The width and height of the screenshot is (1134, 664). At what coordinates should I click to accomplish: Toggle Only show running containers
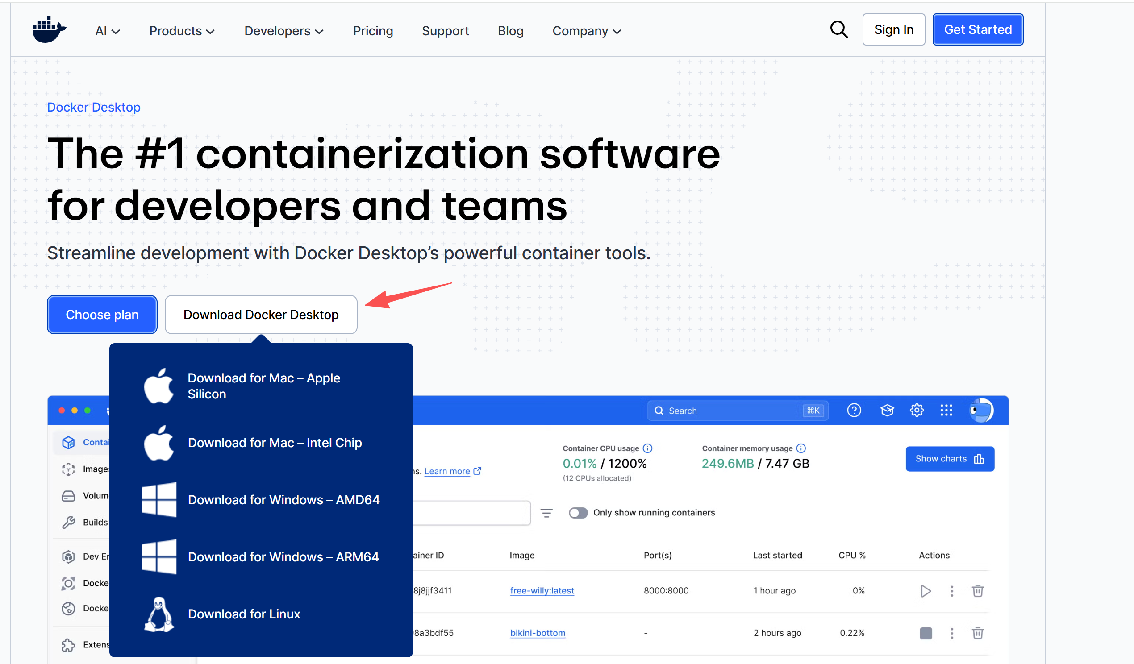point(578,513)
